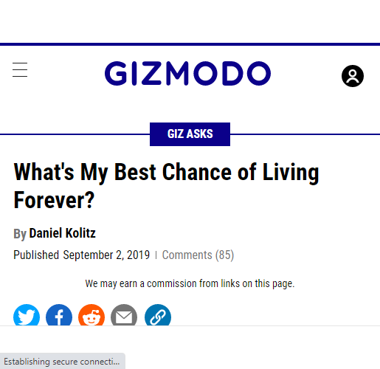This screenshot has width=380, height=369.
Task: Click the Establishing secure connection status bubble
Action: tap(63, 361)
